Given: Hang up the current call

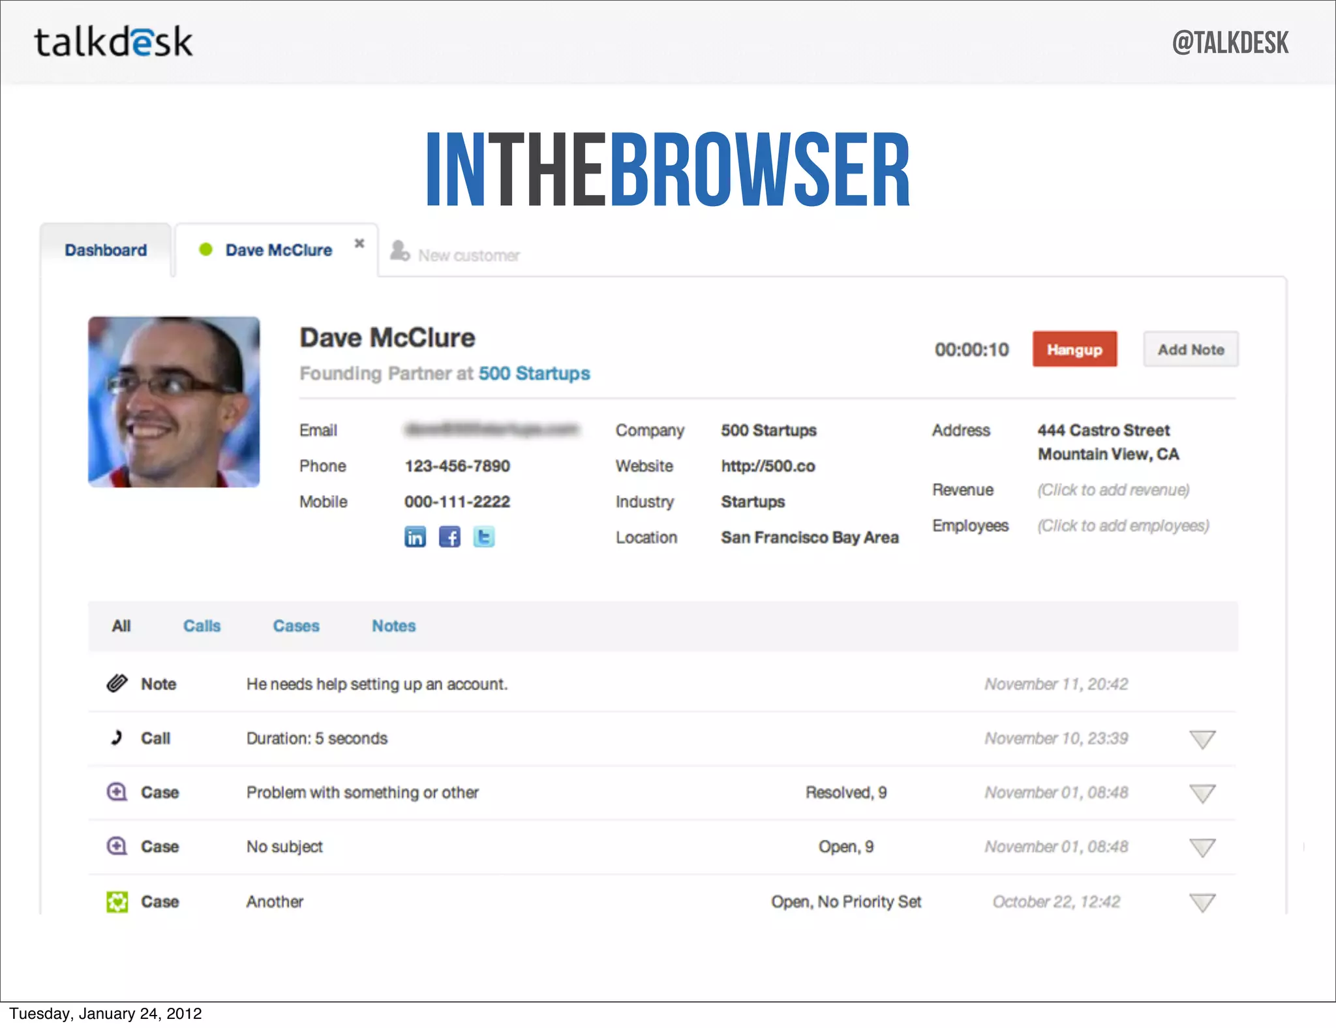Looking at the screenshot, I should [1074, 349].
